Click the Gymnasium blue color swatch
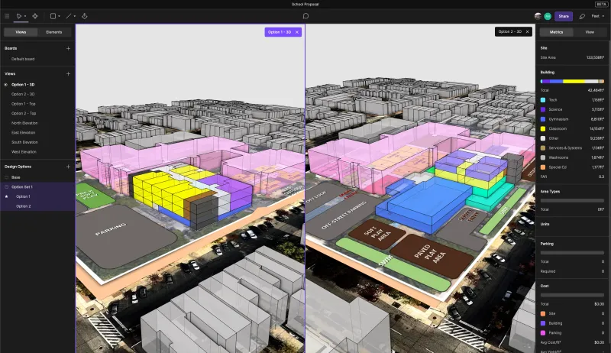611x353 pixels. (543, 118)
